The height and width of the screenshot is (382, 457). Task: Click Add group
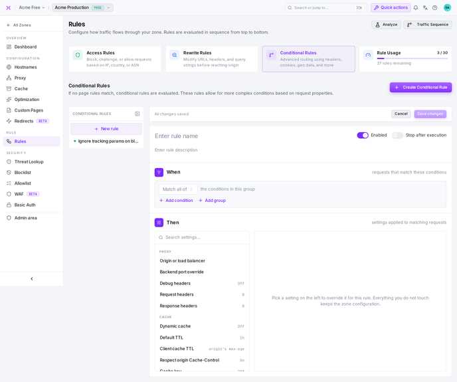tap(212, 201)
